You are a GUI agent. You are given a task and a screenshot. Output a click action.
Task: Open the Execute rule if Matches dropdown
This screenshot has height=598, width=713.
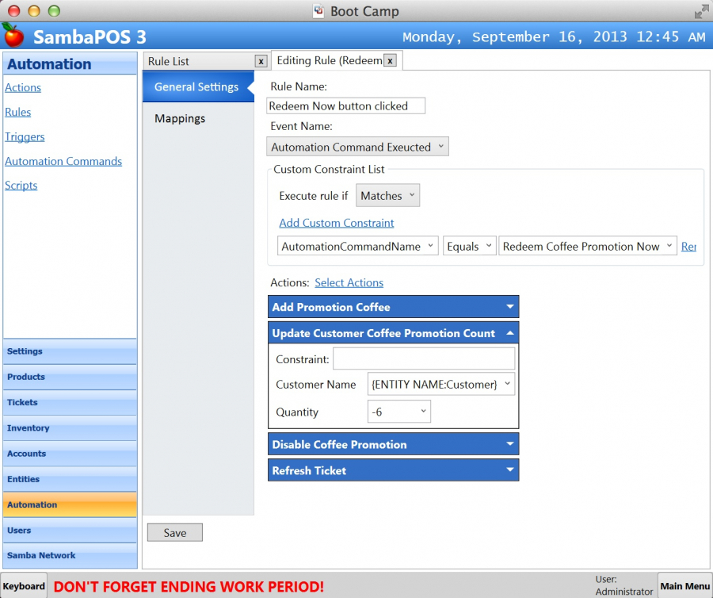point(387,196)
